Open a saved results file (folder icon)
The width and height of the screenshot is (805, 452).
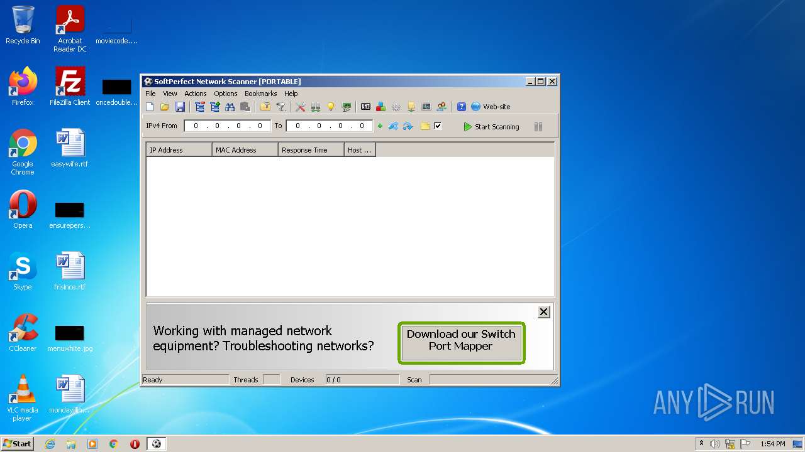click(165, 107)
